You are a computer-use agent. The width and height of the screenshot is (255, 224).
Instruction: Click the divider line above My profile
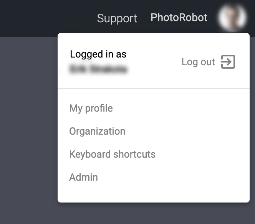(154, 89)
